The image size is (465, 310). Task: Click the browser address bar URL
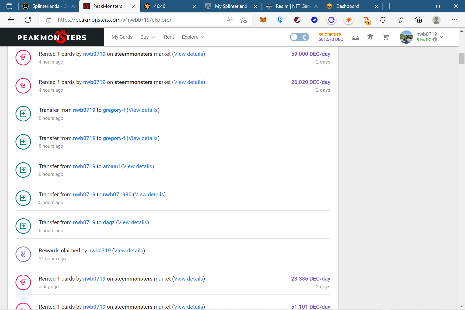click(114, 20)
